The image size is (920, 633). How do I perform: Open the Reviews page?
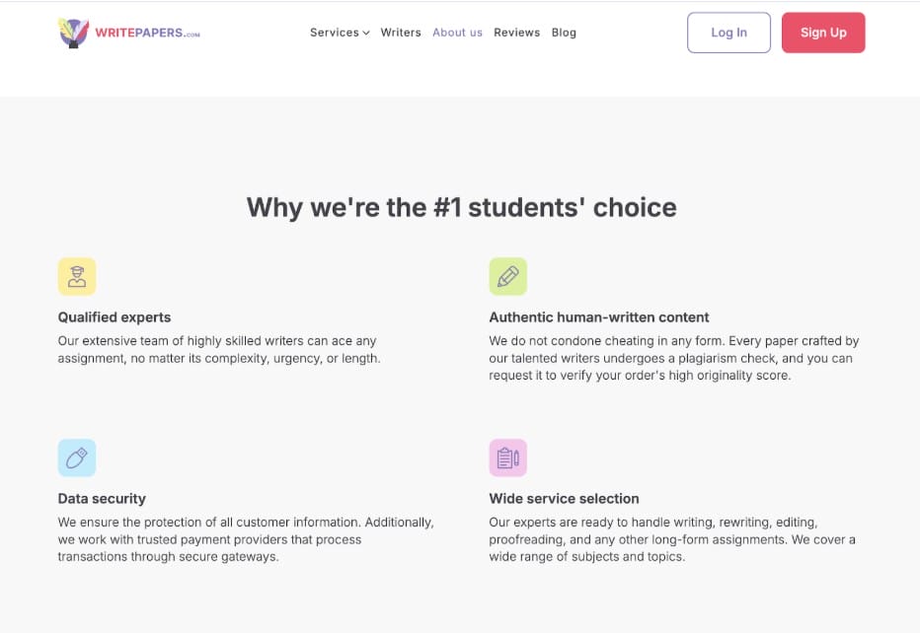click(x=517, y=33)
